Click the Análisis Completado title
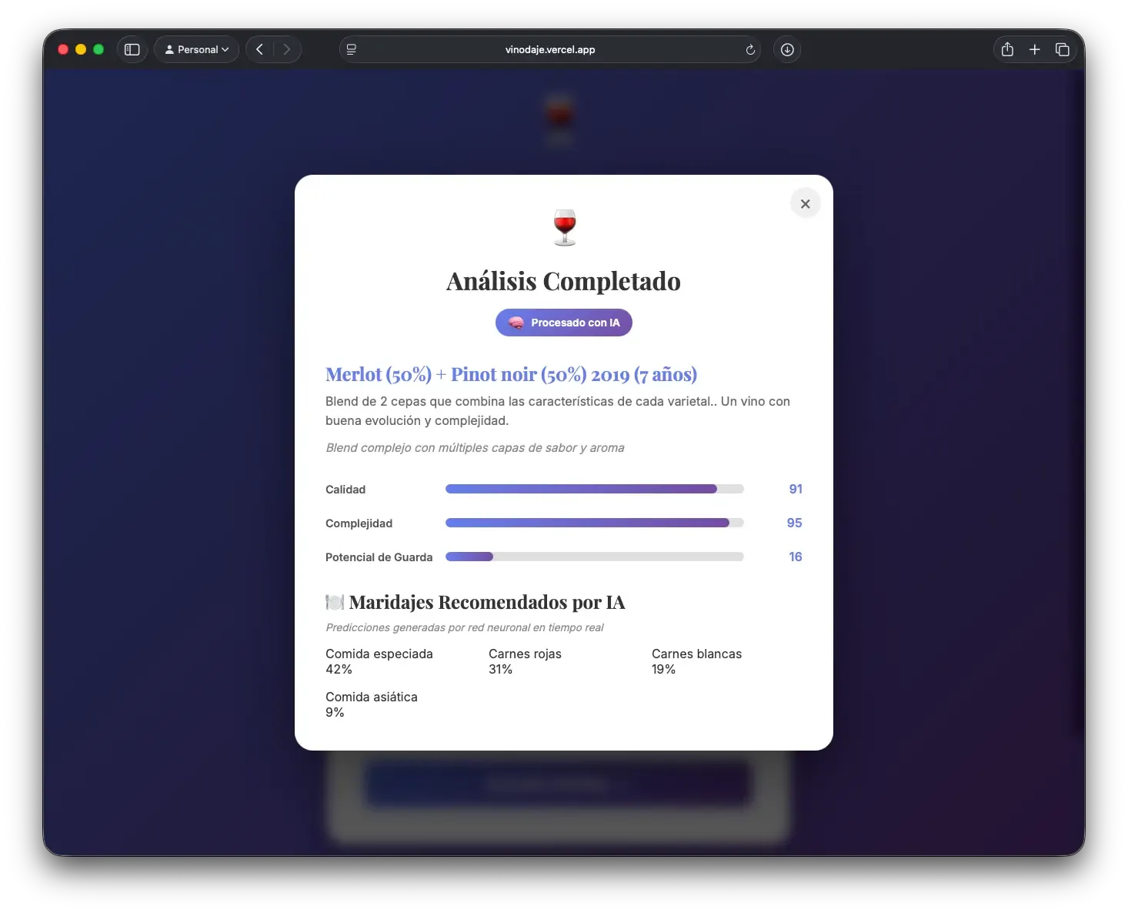 [x=563, y=281]
